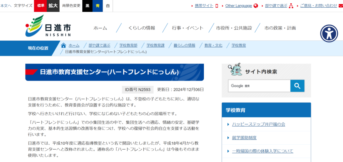Click the globe icon beside Other Language

tap(256, 6)
